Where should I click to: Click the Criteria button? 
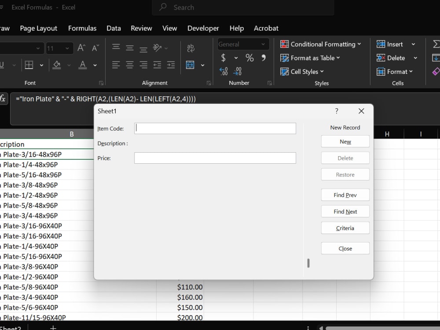pos(345,228)
